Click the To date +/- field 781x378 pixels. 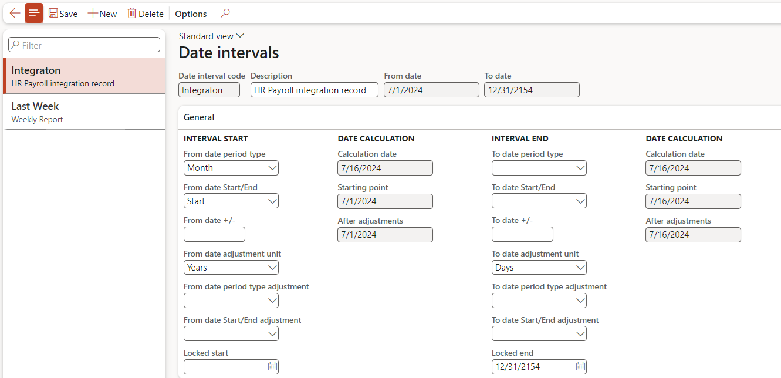point(522,234)
